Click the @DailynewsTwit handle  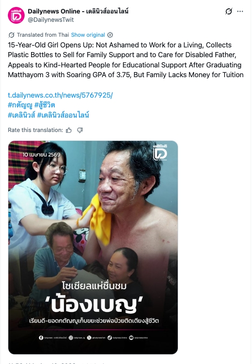pos(51,20)
